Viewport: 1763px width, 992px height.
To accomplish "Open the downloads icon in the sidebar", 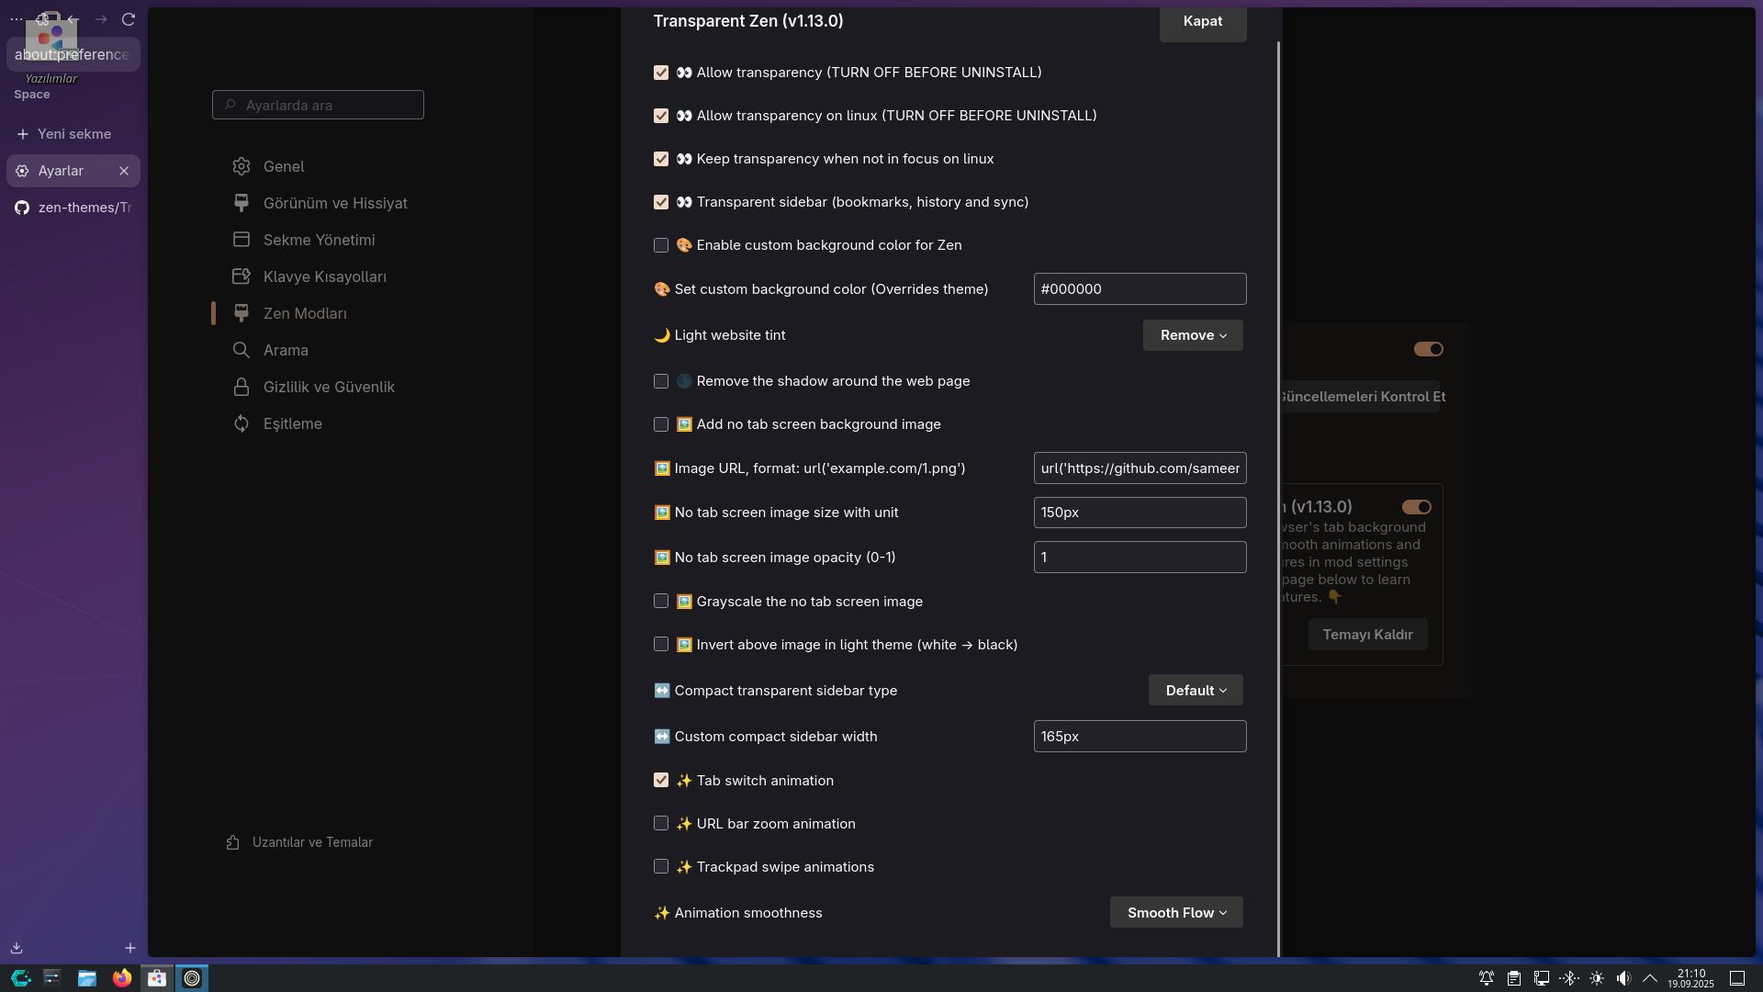I will coord(17,948).
